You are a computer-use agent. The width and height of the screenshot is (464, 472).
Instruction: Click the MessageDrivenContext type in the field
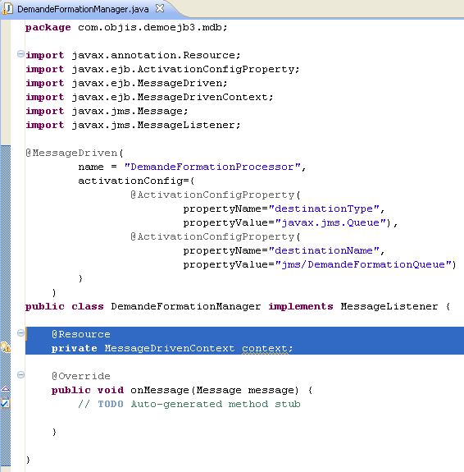170,348
